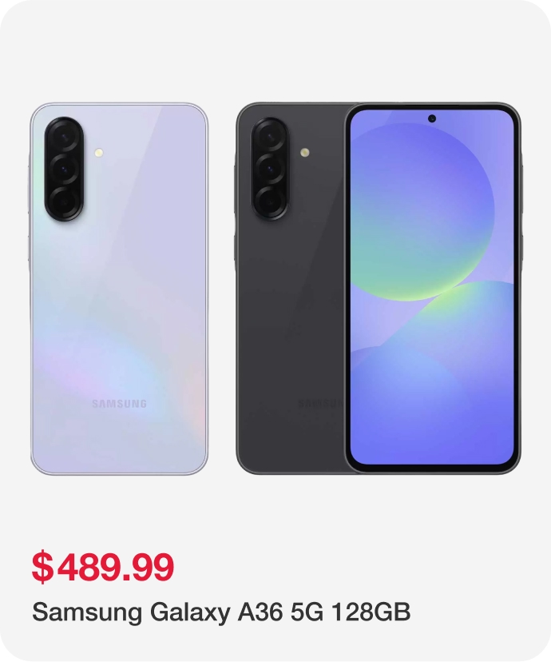Click the lavender phone's bottom camera lens
Image resolution: width=551 pixels, height=662 pixels.
point(64,202)
